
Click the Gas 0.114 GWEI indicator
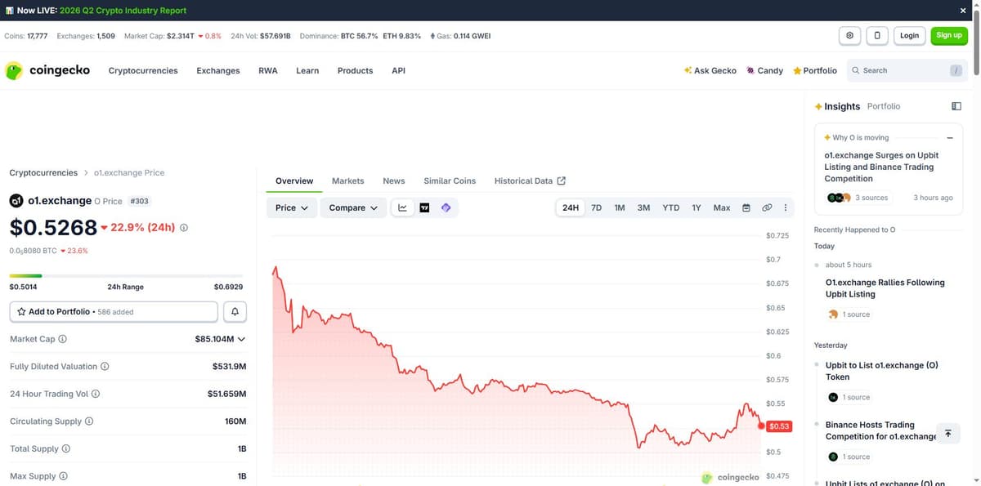tap(460, 36)
